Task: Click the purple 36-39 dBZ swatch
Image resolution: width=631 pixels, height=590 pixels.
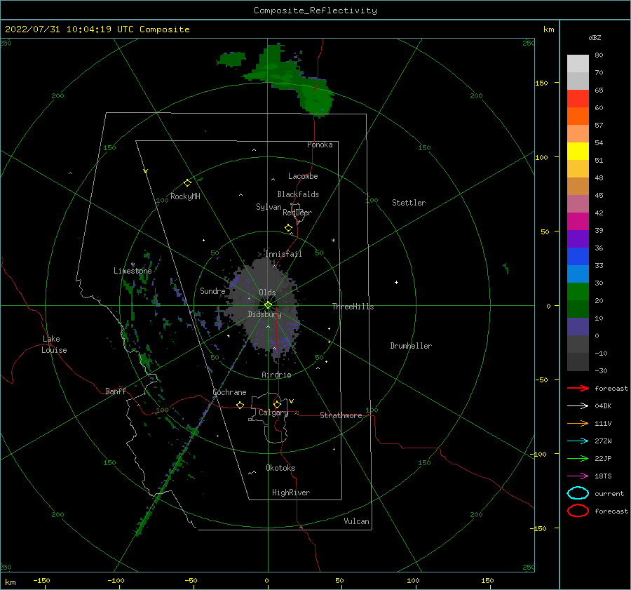Action: click(x=578, y=239)
